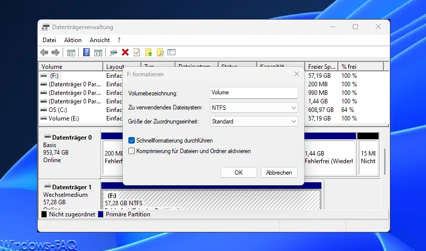
Task: Select the 15 MB unallocated partition block
Action: coord(368,157)
